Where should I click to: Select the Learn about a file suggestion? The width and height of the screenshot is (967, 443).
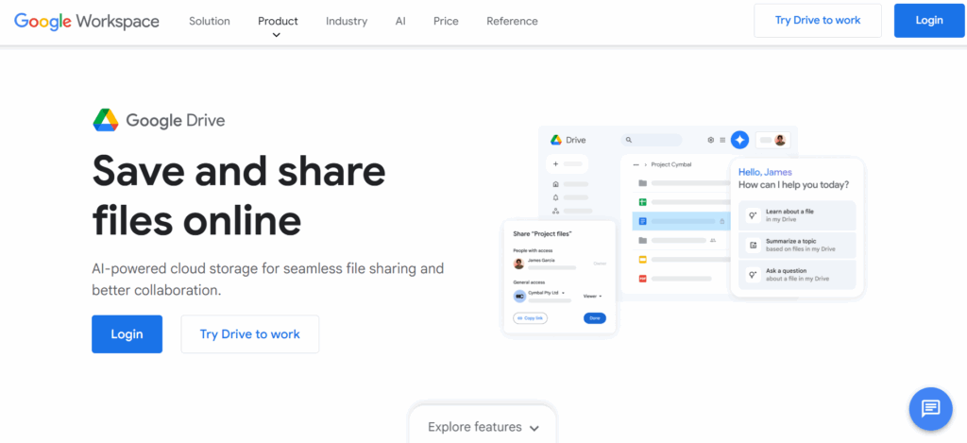797,215
